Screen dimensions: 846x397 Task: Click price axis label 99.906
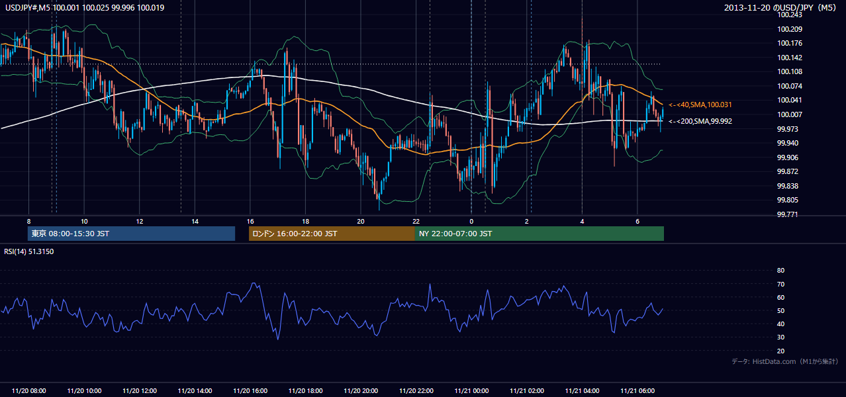[788, 157]
